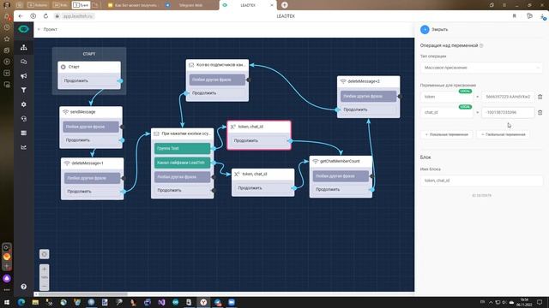Delete the chat_id variable row

point(540,112)
